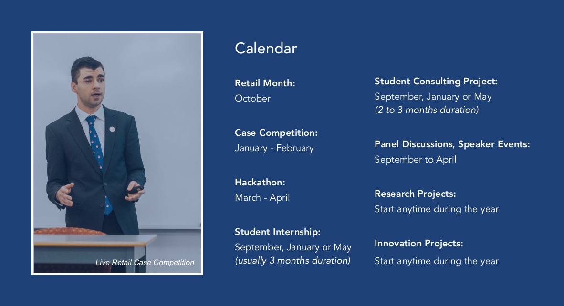The image size is (564, 306).
Task: Select '(usually 3 months duration)' italic text
Action: [x=292, y=260]
